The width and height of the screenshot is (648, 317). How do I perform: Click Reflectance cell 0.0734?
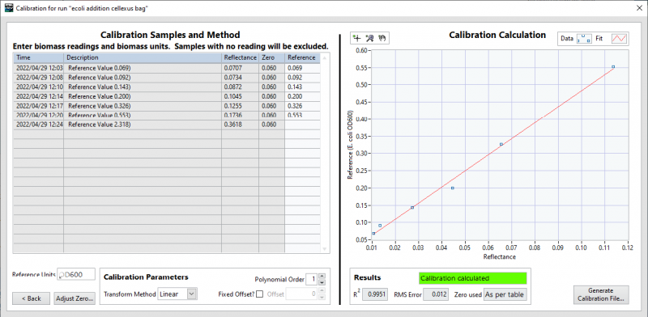coord(241,78)
